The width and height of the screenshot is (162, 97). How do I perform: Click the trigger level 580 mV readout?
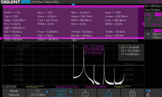157,24
